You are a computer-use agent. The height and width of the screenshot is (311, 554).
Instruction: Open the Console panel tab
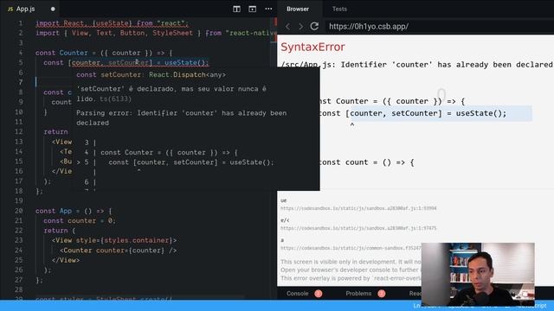click(298, 294)
